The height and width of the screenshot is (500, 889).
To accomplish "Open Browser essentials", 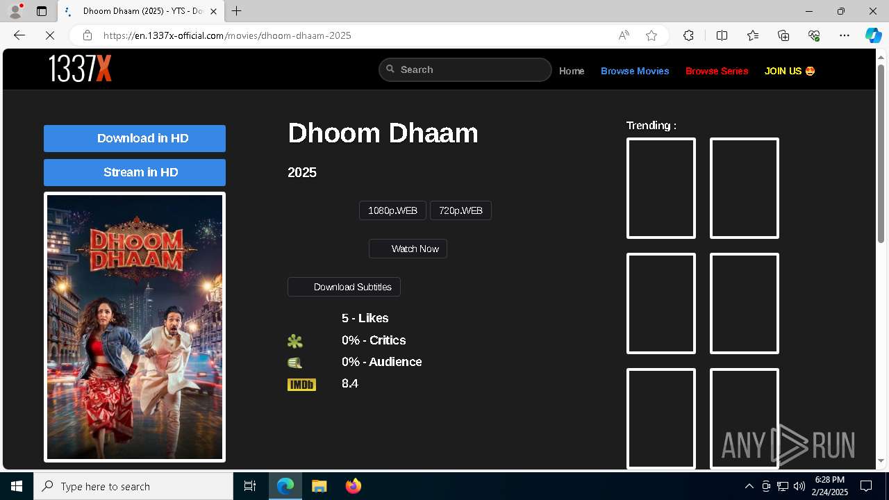I will [814, 35].
